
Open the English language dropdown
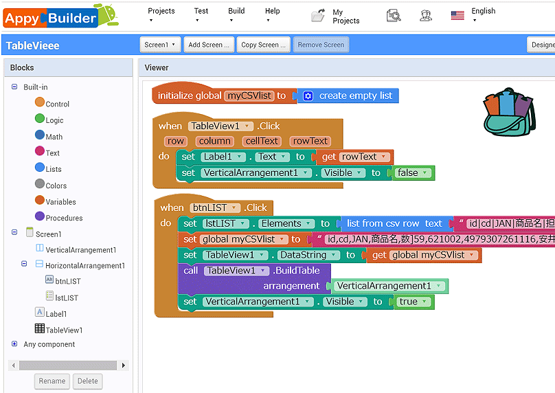483,15
